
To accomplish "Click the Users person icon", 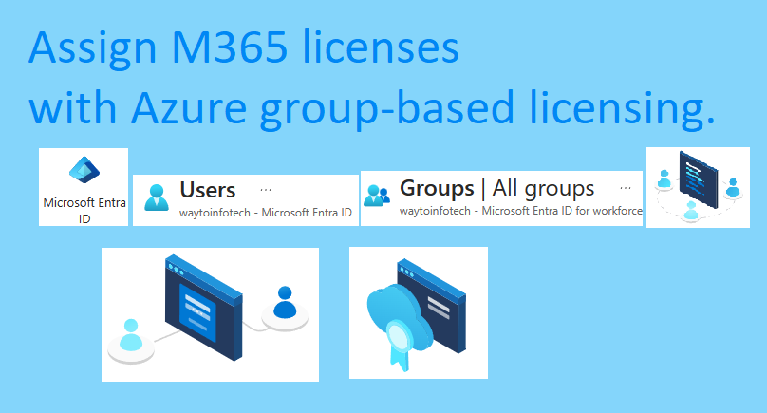I will click(x=157, y=197).
